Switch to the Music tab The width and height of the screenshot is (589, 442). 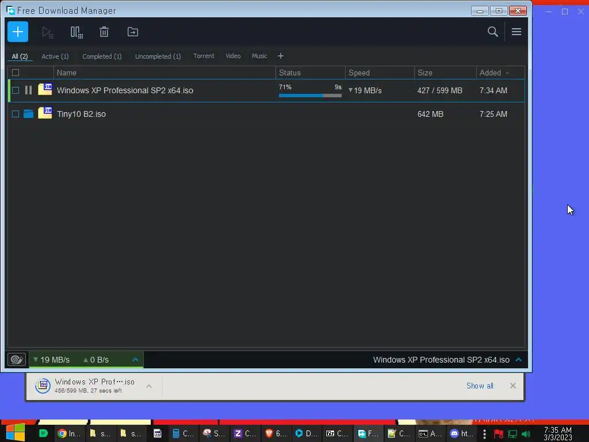click(x=259, y=56)
